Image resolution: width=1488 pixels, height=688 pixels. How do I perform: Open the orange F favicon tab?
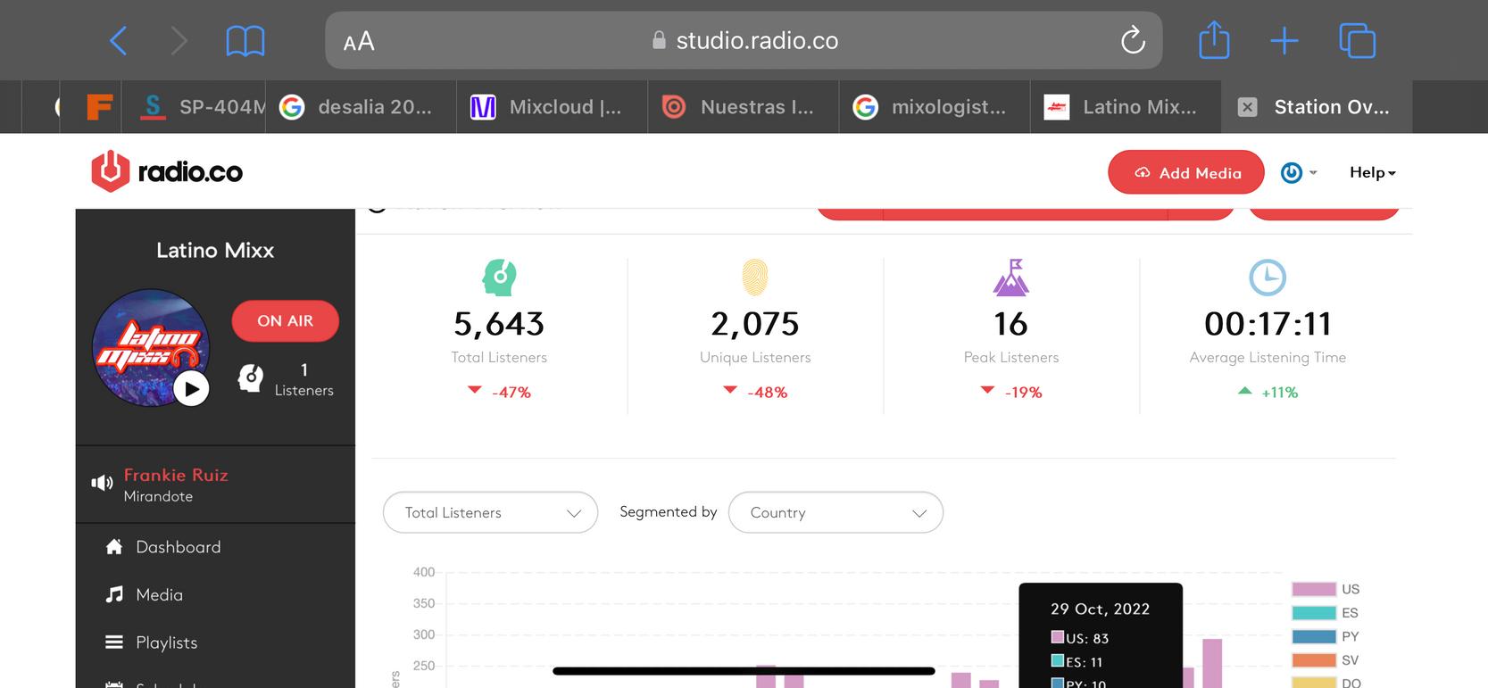(99, 107)
